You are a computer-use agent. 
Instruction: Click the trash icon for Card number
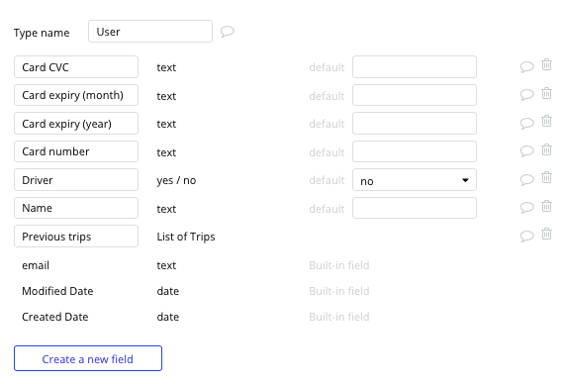tap(546, 149)
